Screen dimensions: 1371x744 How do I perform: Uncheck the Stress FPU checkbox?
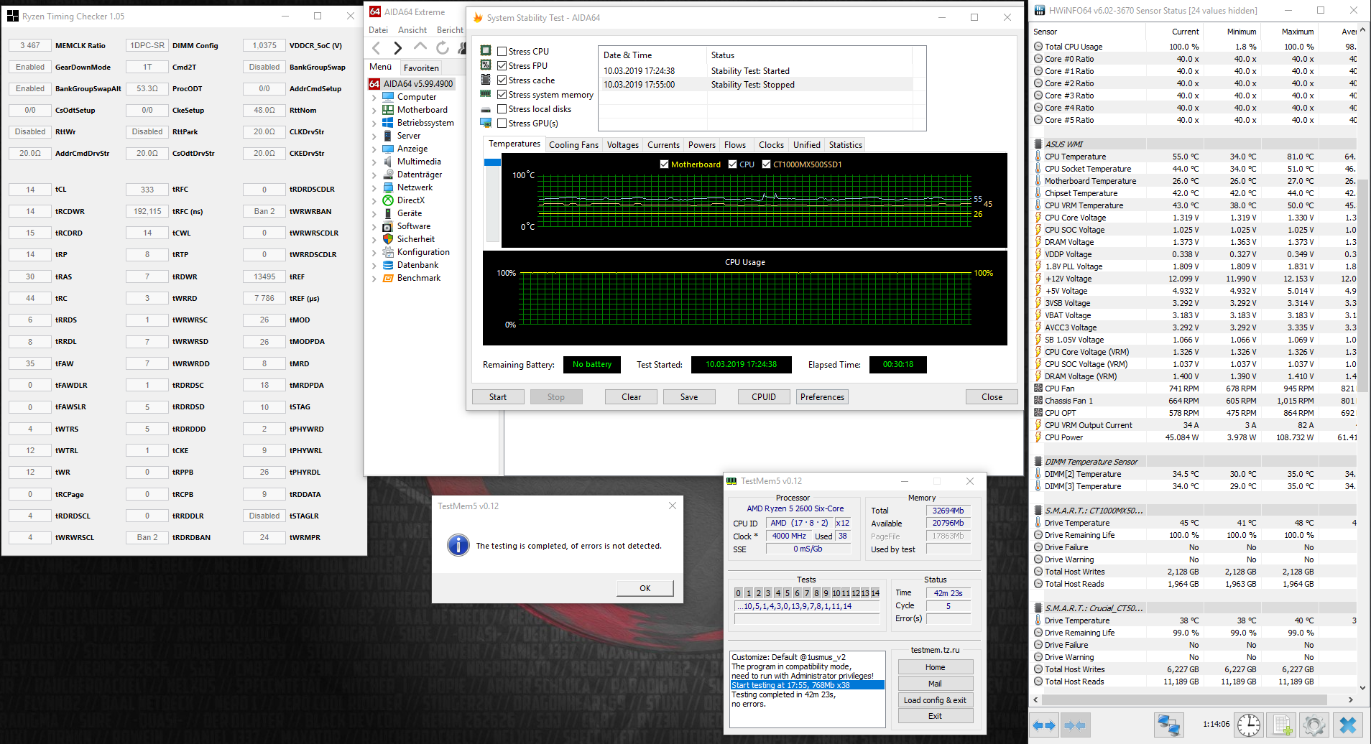pyautogui.click(x=502, y=66)
